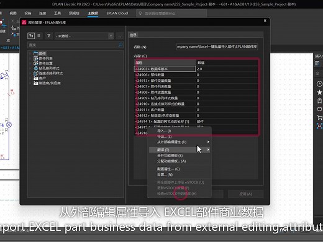Click the connection point pattern icon in tree
Screen dimensions: 323x242
pos(36,73)
